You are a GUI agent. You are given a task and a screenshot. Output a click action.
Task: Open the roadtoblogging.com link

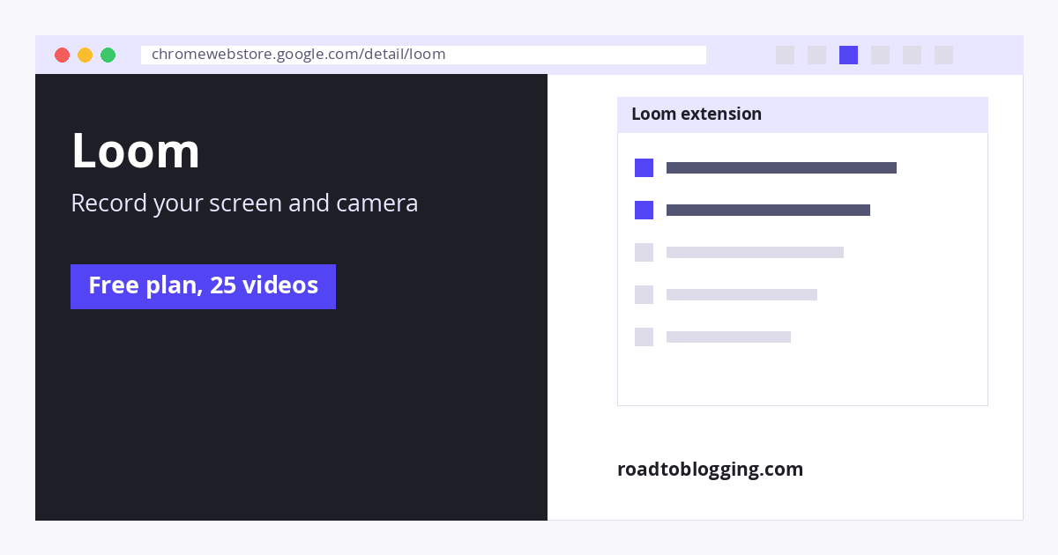710,470
